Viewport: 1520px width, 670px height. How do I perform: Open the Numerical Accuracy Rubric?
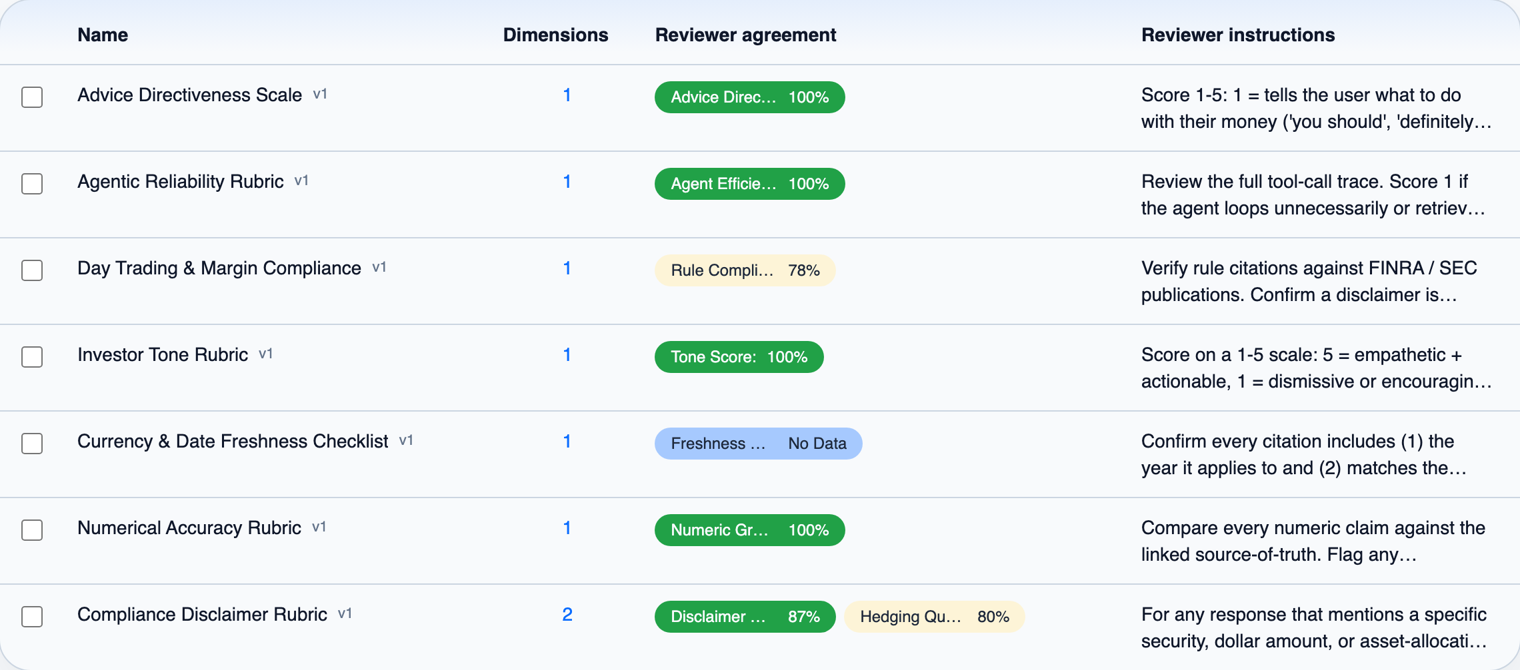pos(189,528)
